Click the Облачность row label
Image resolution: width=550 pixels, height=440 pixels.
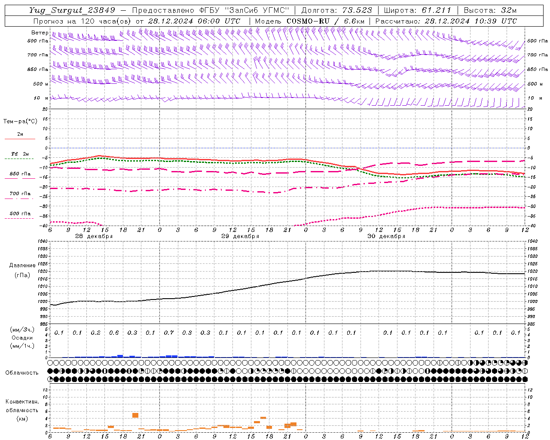click(22, 373)
